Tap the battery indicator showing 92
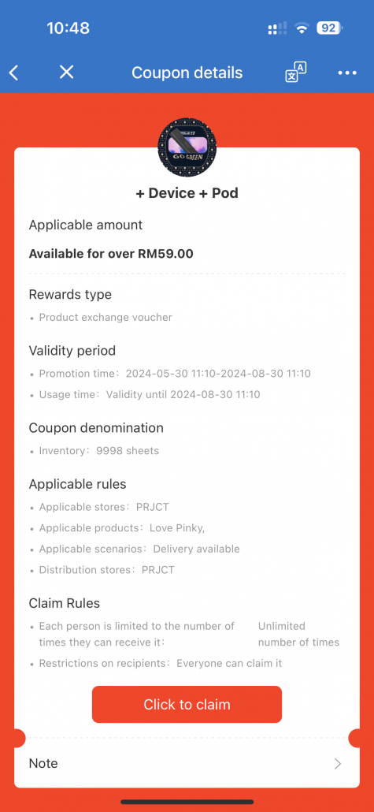The image size is (374, 812). coord(329,28)
